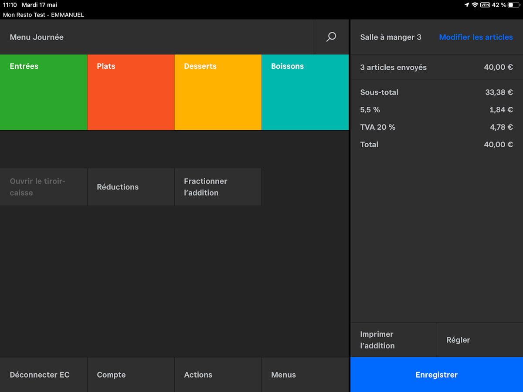Open the Desserts category tile
The height and width of the screenshot is (392, 523).
[218, 92]
